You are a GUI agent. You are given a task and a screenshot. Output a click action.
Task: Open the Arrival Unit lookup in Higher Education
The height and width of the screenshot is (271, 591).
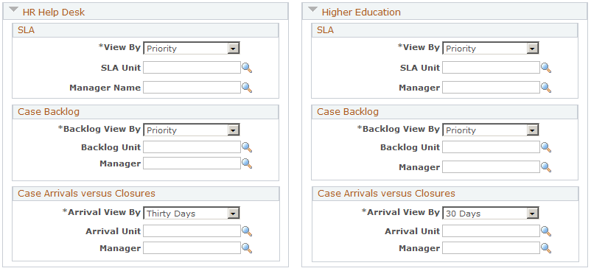(546, 231)
